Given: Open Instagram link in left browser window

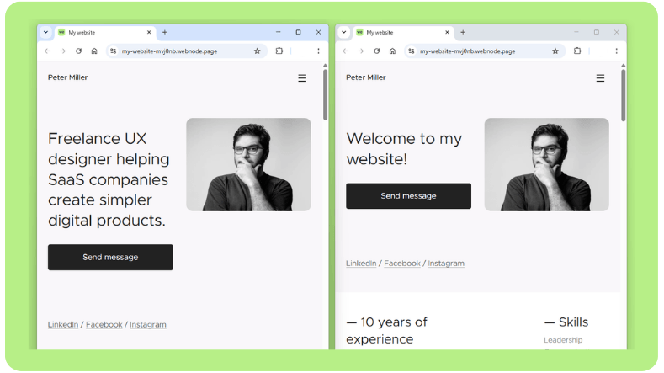Looking at the screenshot, I should click(148, 325).
